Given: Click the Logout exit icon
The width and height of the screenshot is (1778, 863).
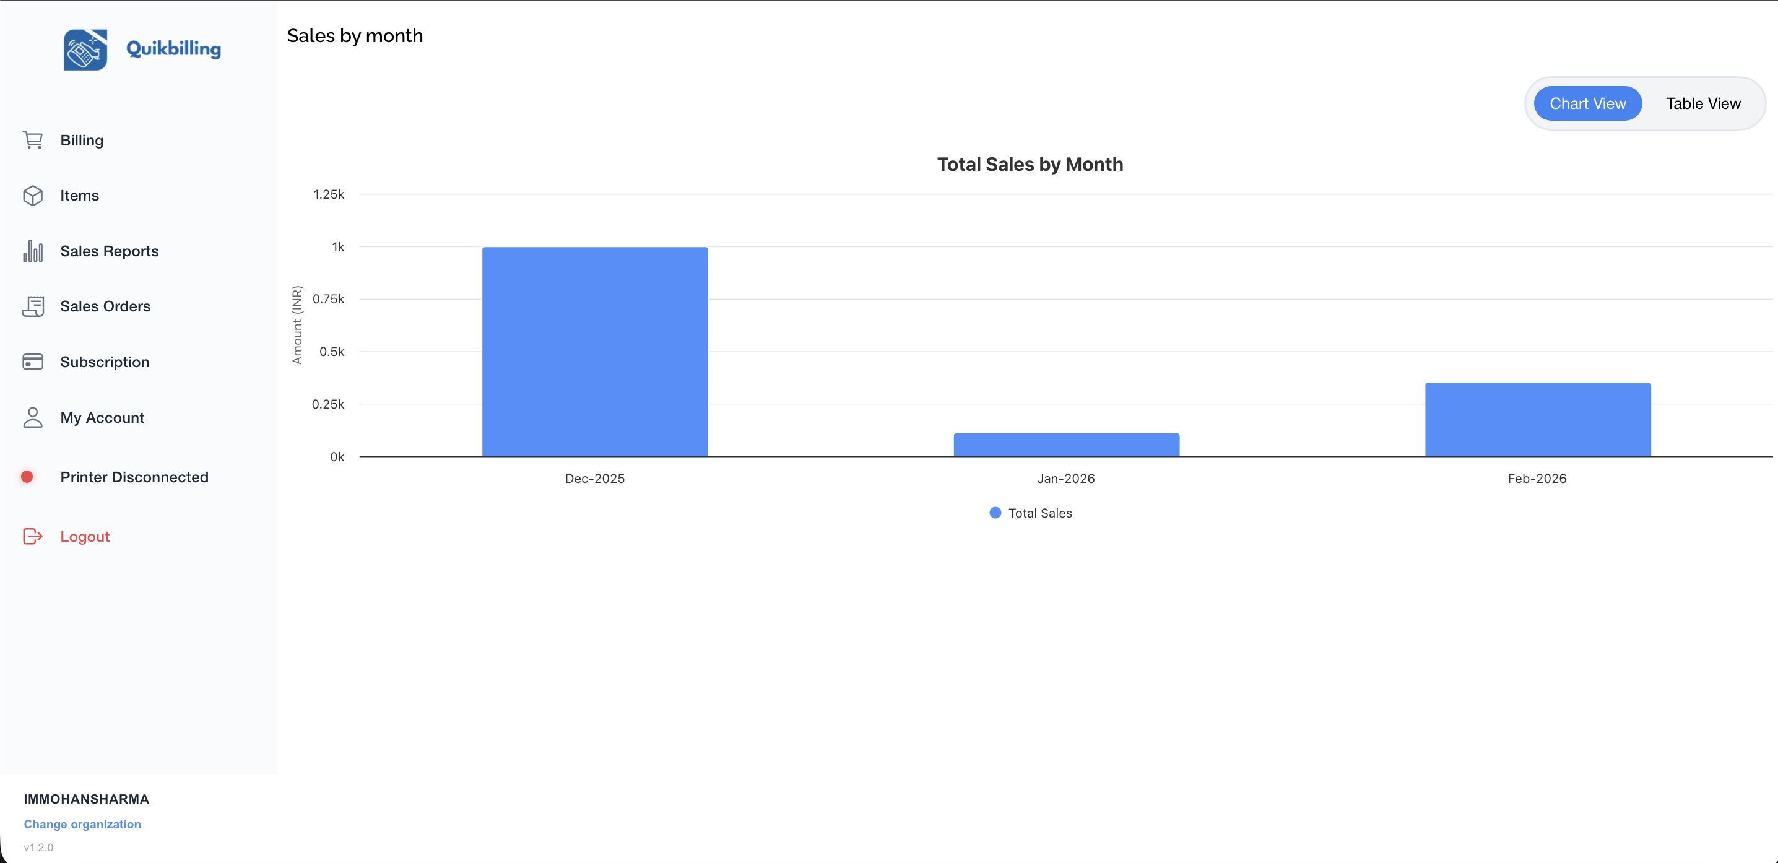Looking at the screenshot, I should (32, 537).
